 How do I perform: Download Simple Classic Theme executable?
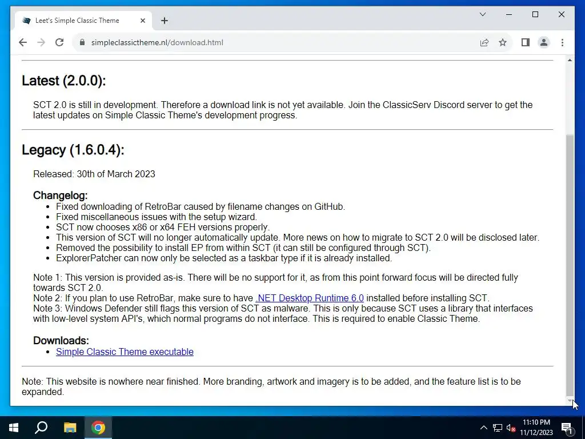click(x=125, y=352)
